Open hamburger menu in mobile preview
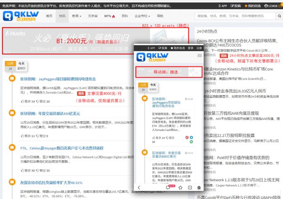The width and height of the screenshot is (283, 199). point(200,56)
